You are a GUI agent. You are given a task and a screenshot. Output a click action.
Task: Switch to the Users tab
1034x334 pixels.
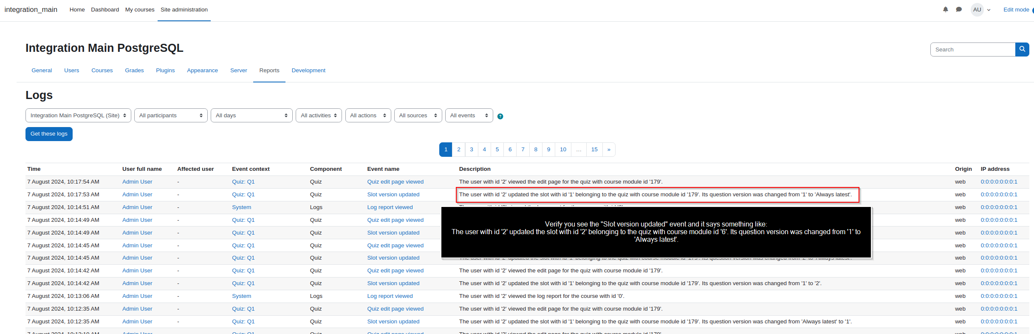(x=71, y=71)
